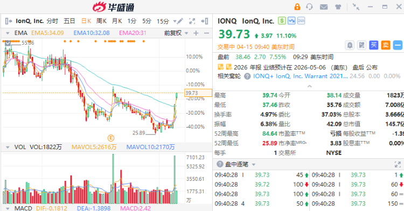Toggle the checkmark box at chart top-left
404x211 pixels.
[8, 43]
